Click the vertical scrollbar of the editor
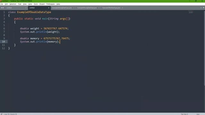Image resolution: width=205 pixels, height=115 pixels. pyautogui.click(x=204, y=48)
